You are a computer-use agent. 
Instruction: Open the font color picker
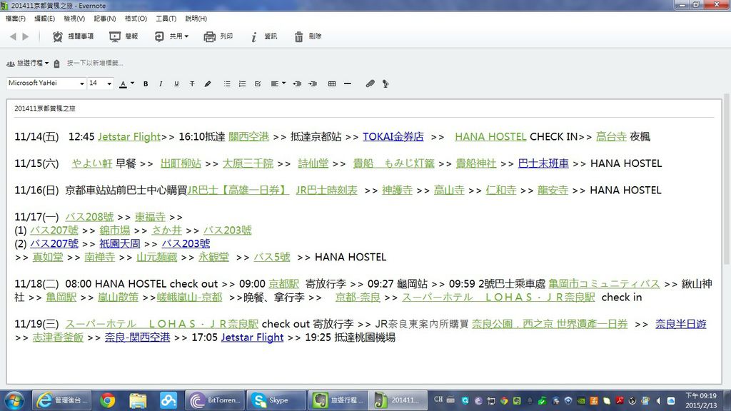coord(127,83)
